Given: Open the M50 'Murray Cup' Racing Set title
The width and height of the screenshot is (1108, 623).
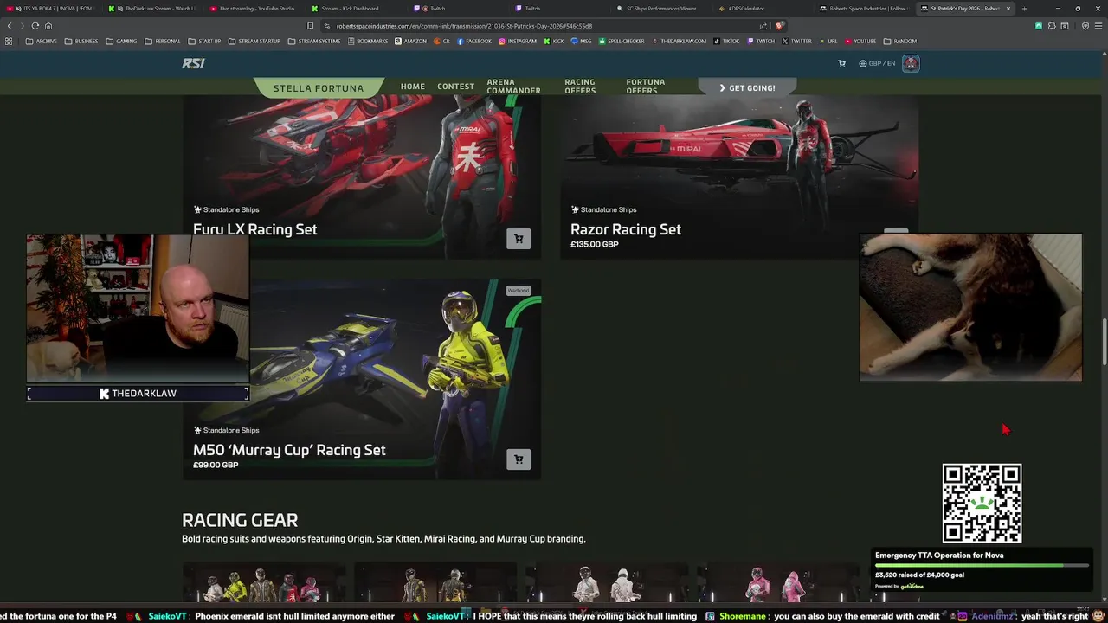Looking at the screenshot, I should coord(289,450).
